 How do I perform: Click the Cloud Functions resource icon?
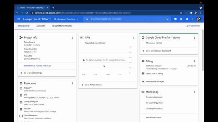[21, 116]
